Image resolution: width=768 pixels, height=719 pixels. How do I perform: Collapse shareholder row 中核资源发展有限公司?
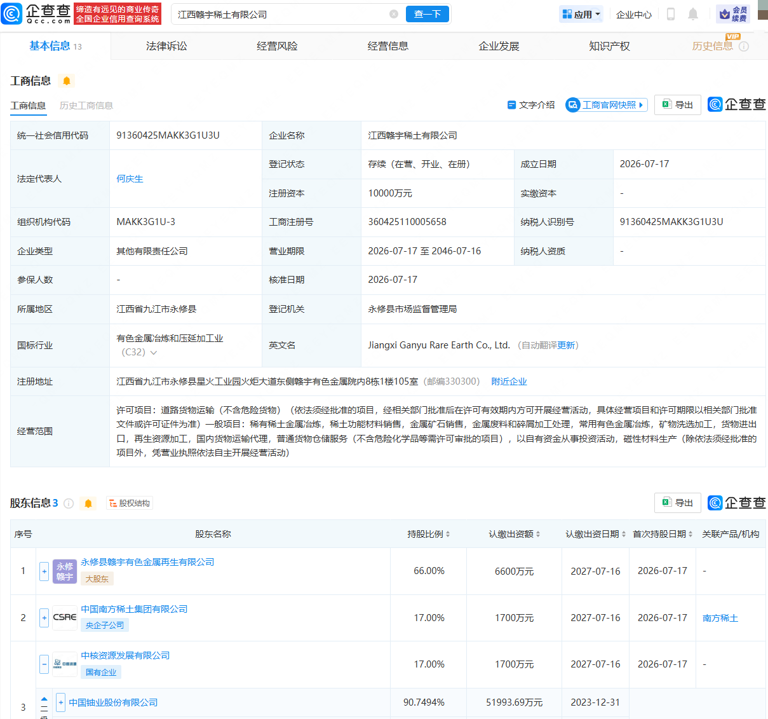click(44, 664)
